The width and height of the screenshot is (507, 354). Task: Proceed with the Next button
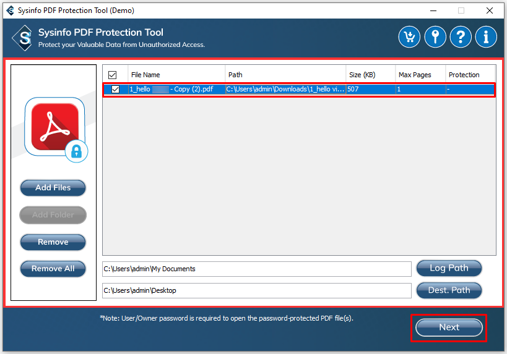(449, 327)
